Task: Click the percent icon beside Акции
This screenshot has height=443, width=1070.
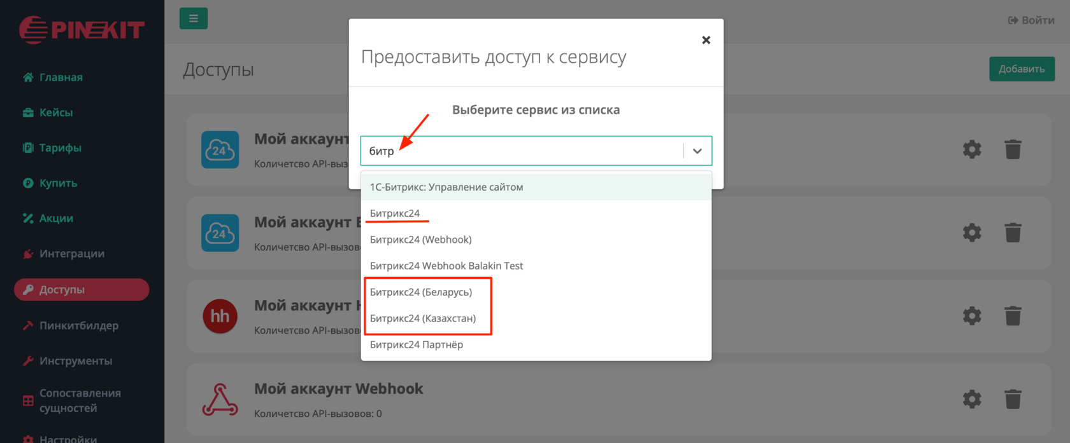Action: coord(28,219)
